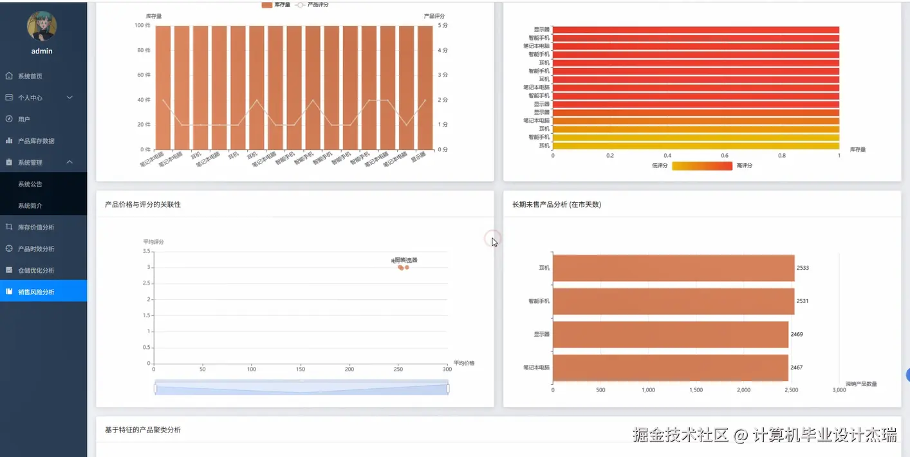Screen dimensions: 910x457
Task: Click the 低评分 legend label
Action: [660, 165]
